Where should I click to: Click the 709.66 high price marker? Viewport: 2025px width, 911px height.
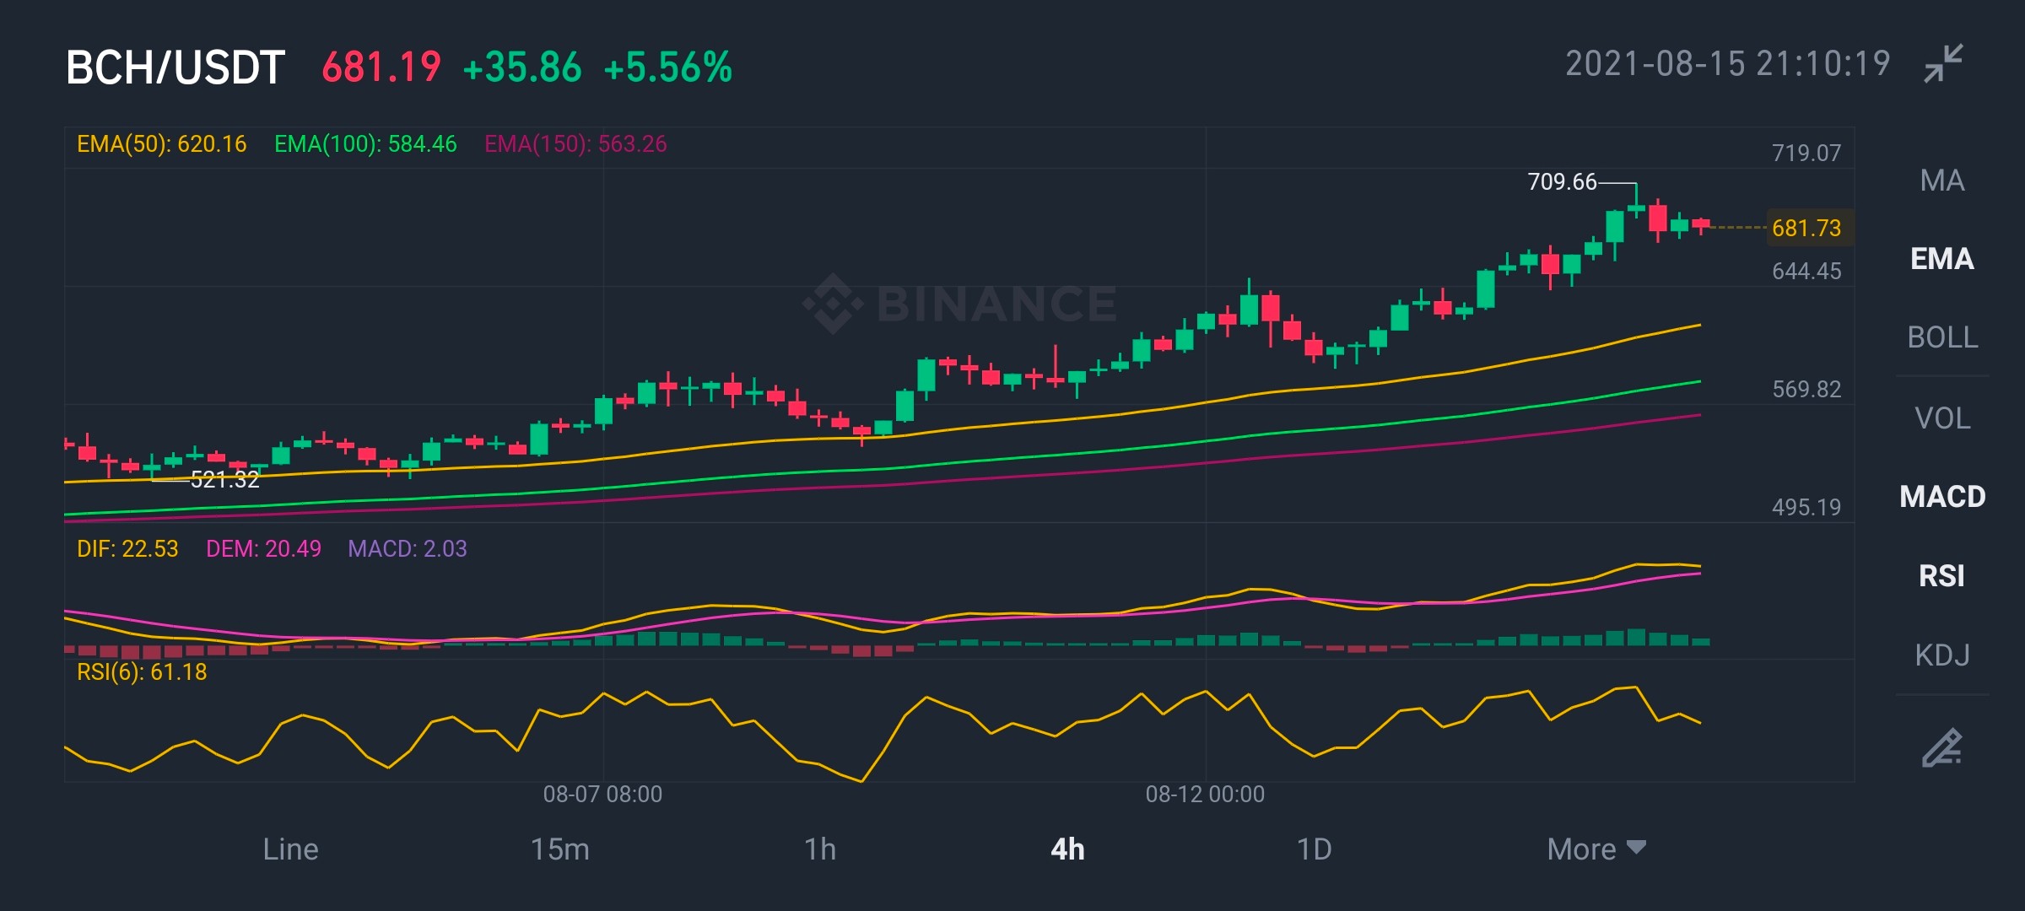coord(1562,181)
